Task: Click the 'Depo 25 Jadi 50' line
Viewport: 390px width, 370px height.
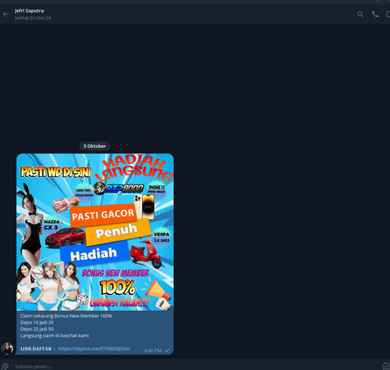Action: (x=37, y=329)
